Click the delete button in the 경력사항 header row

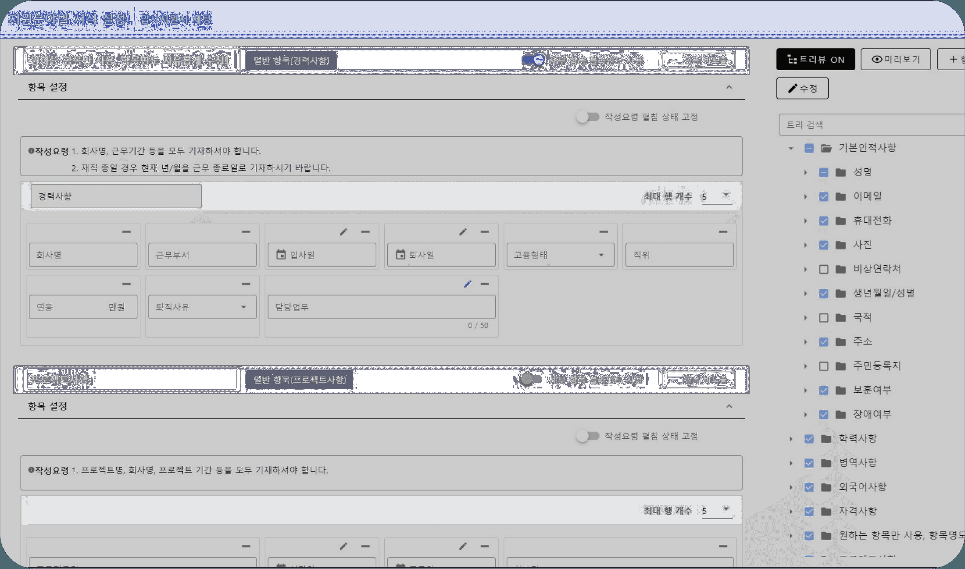(x=699, y=60)
